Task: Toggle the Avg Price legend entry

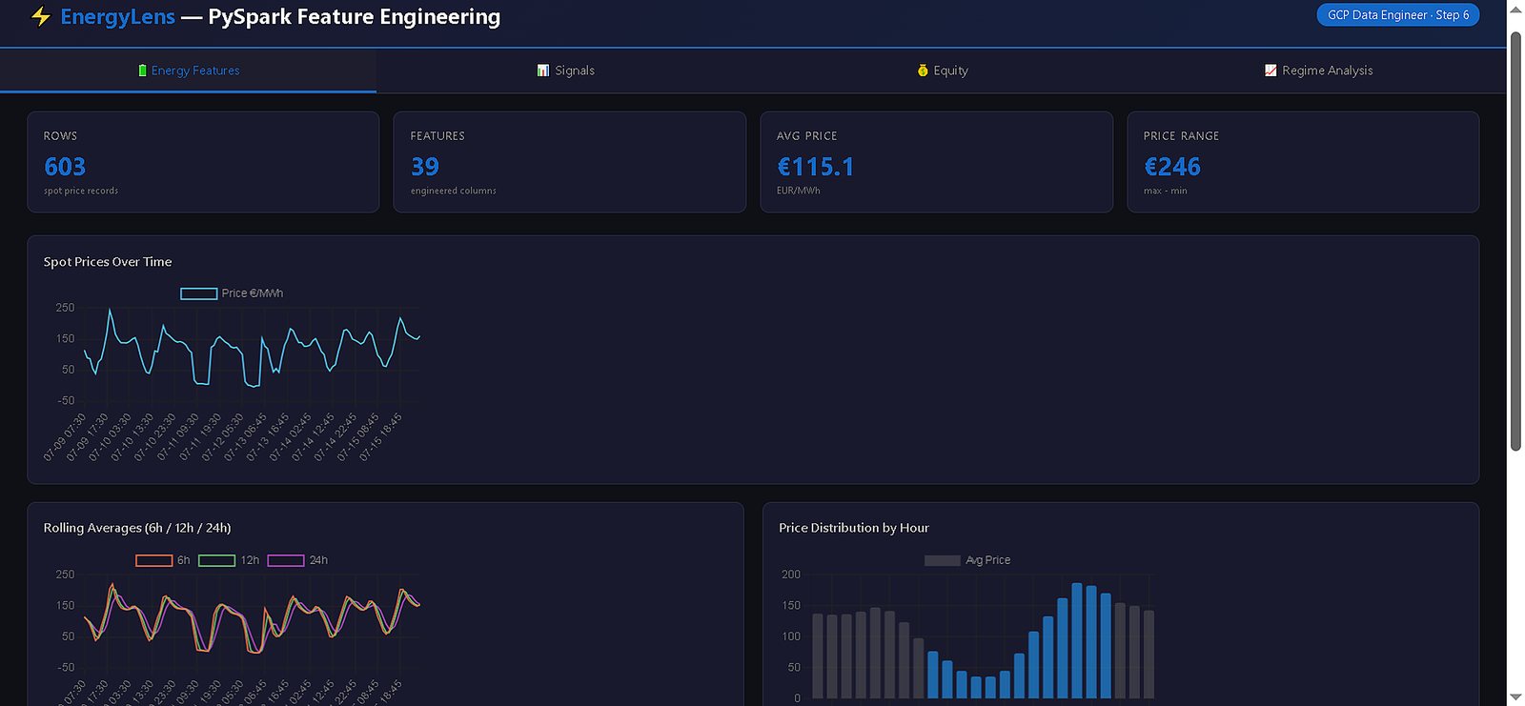Action: pos(967,560)
